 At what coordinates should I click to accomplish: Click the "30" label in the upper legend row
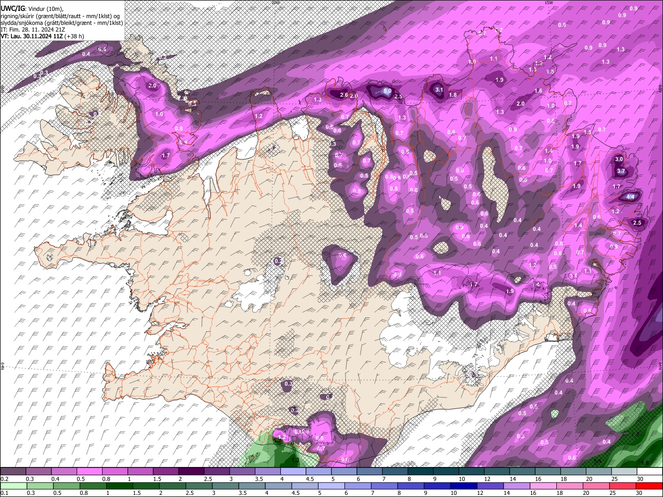pos(640,479)
